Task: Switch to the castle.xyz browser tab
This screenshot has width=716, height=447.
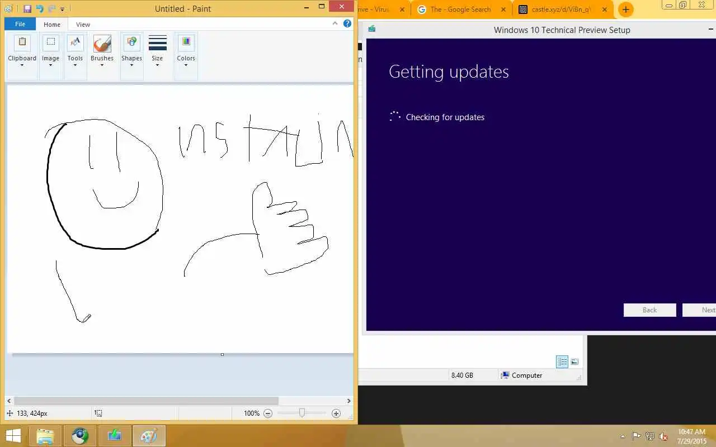Action: 561,9
